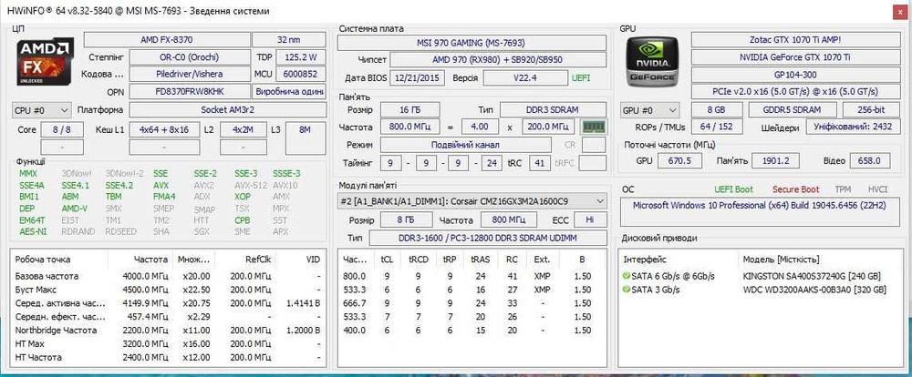Select the Northbridge Частота row
Screen dimensions: 912x377
point(168,330)
